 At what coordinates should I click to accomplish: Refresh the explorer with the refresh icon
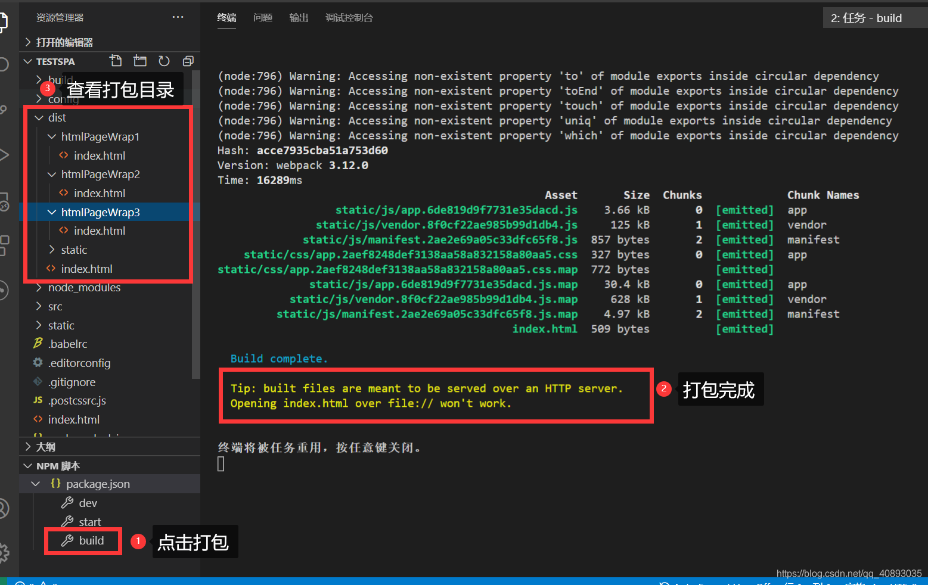(164, 61)
